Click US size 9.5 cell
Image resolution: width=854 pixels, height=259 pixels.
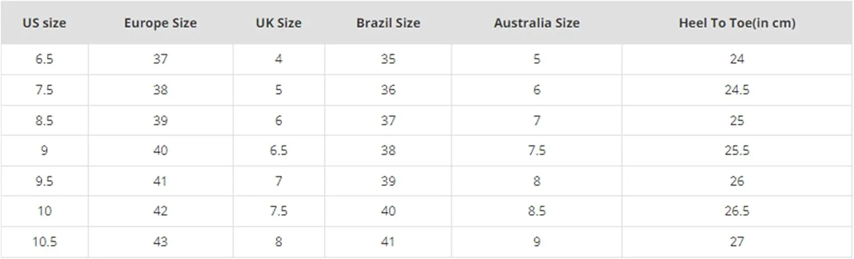[x=44, y=181]
